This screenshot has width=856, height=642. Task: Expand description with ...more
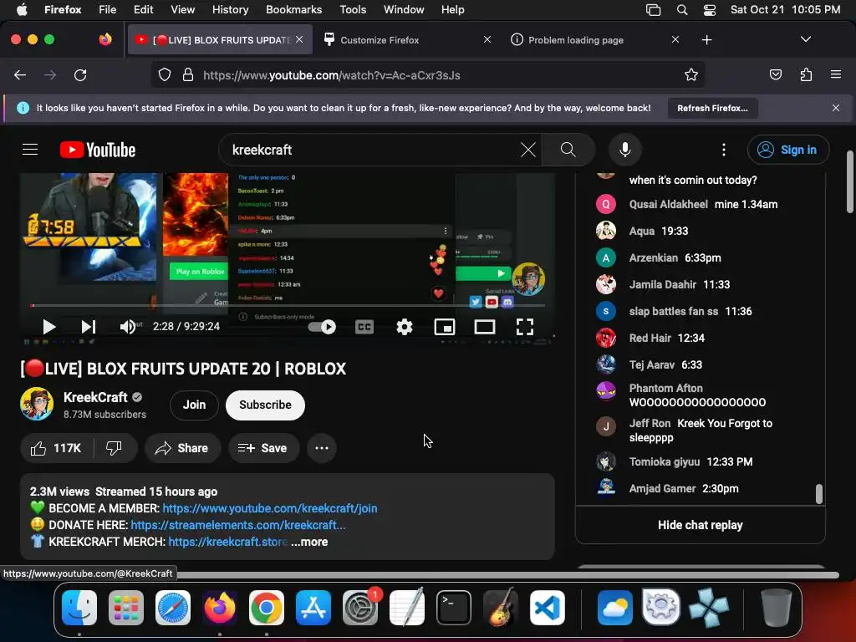click(x=309, y=542)
